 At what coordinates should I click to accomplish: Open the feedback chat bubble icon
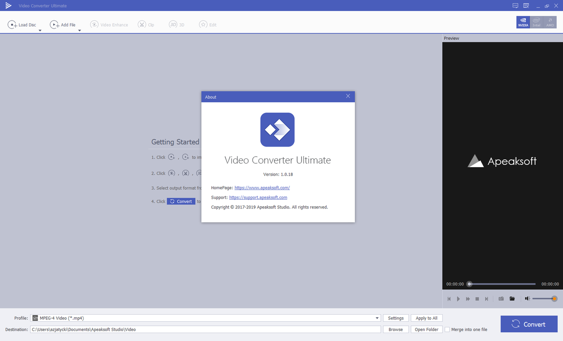pyautogui.click(x=515, y=6)
